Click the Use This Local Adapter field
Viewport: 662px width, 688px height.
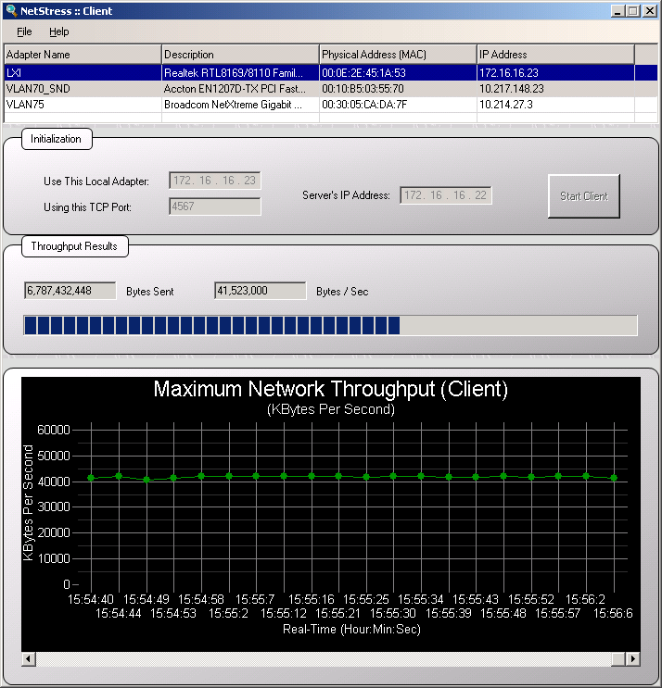215,181
